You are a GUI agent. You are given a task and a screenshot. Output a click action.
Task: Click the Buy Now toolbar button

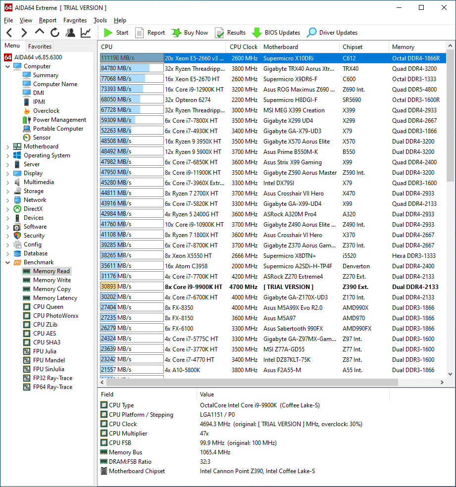190,33
